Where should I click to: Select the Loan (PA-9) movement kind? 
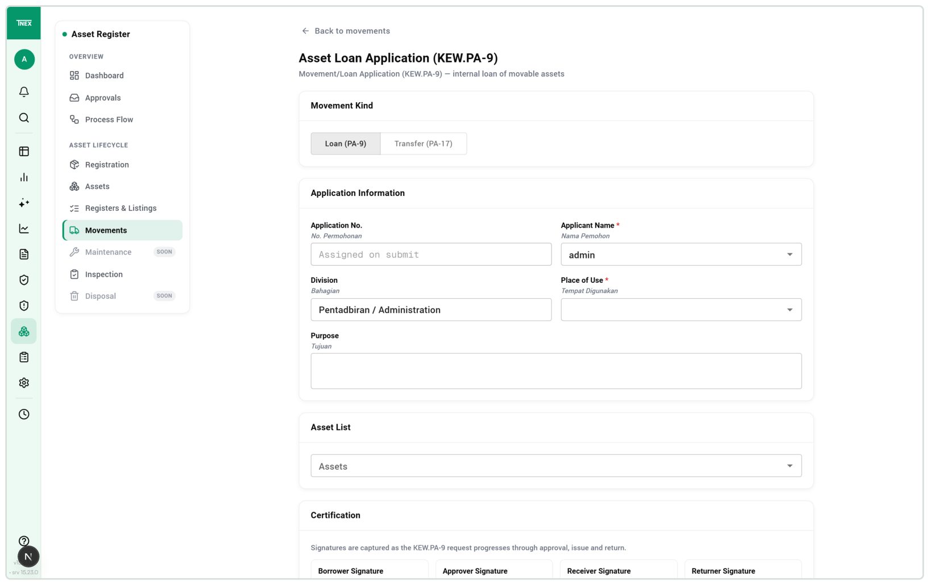(346, 144)
